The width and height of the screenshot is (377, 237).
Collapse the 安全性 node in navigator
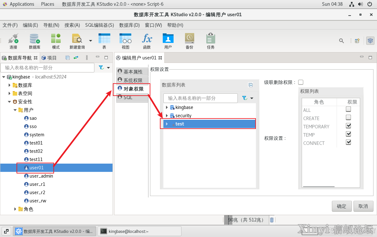click(x=9, y=102)
